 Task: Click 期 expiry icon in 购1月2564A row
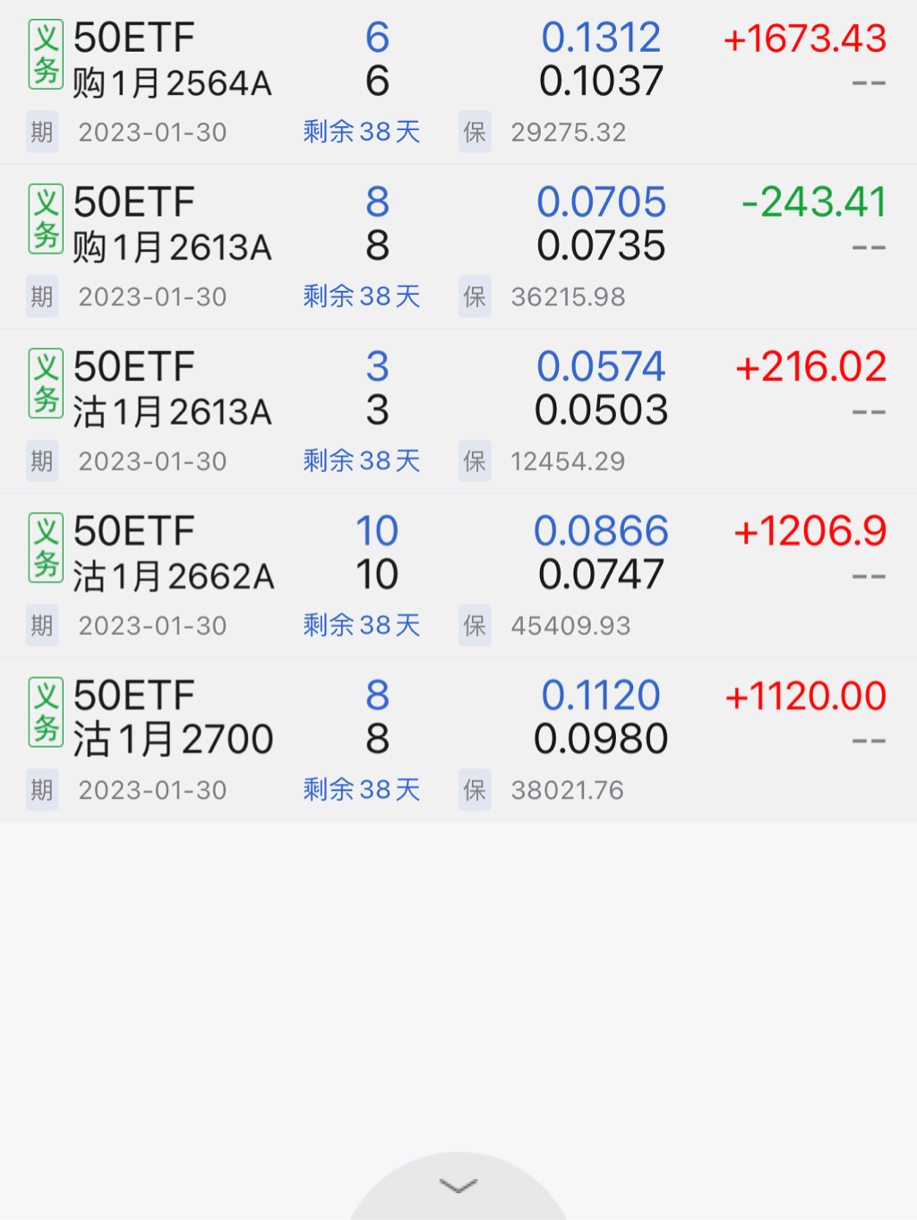[x=42, y=133]
